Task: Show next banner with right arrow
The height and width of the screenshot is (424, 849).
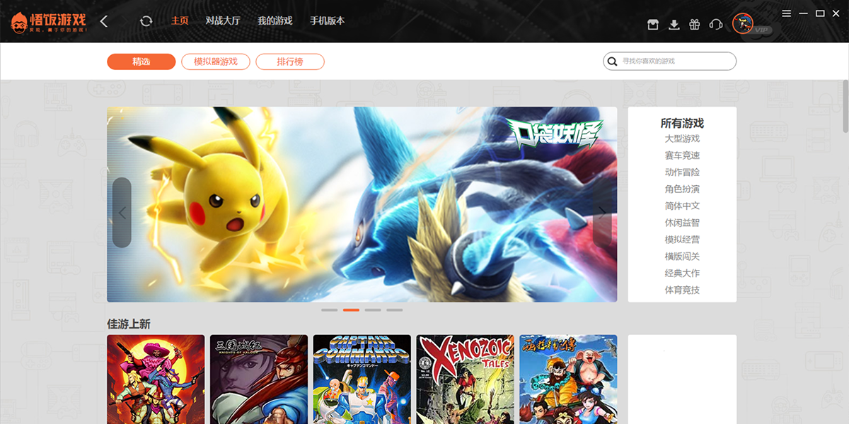Action: coord(602,213)
